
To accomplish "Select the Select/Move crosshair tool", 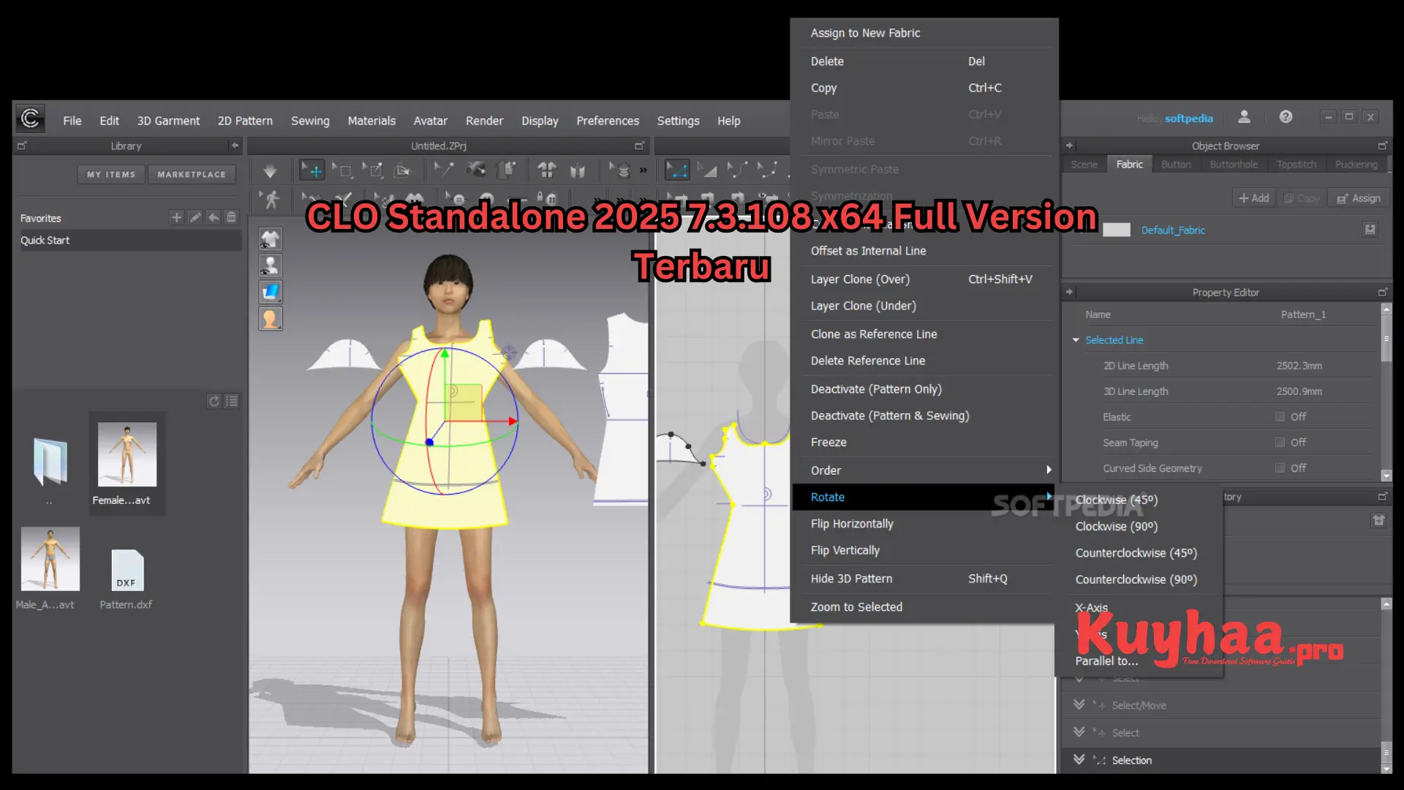I will click(313, 170).
